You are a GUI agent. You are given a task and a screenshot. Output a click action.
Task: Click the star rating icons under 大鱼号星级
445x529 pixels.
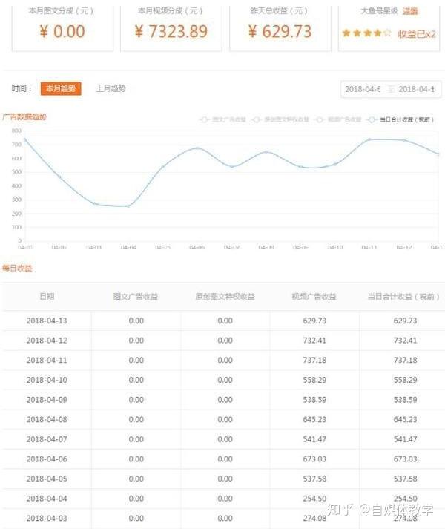(x=366, y=33)
